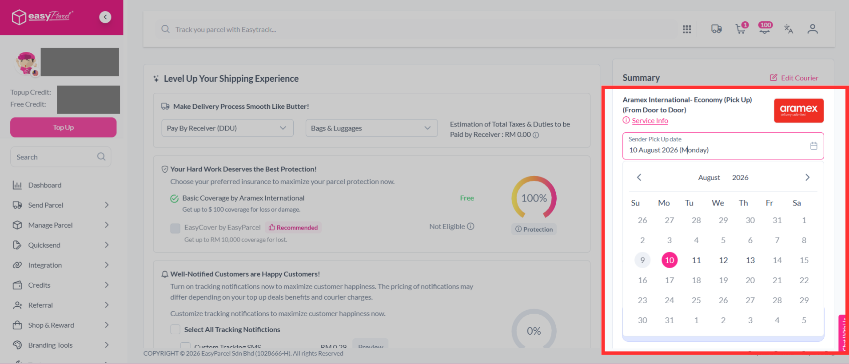Screen dimensions: 849x364
Task: Click the Credits wallet icon
Action: [17, 285]
